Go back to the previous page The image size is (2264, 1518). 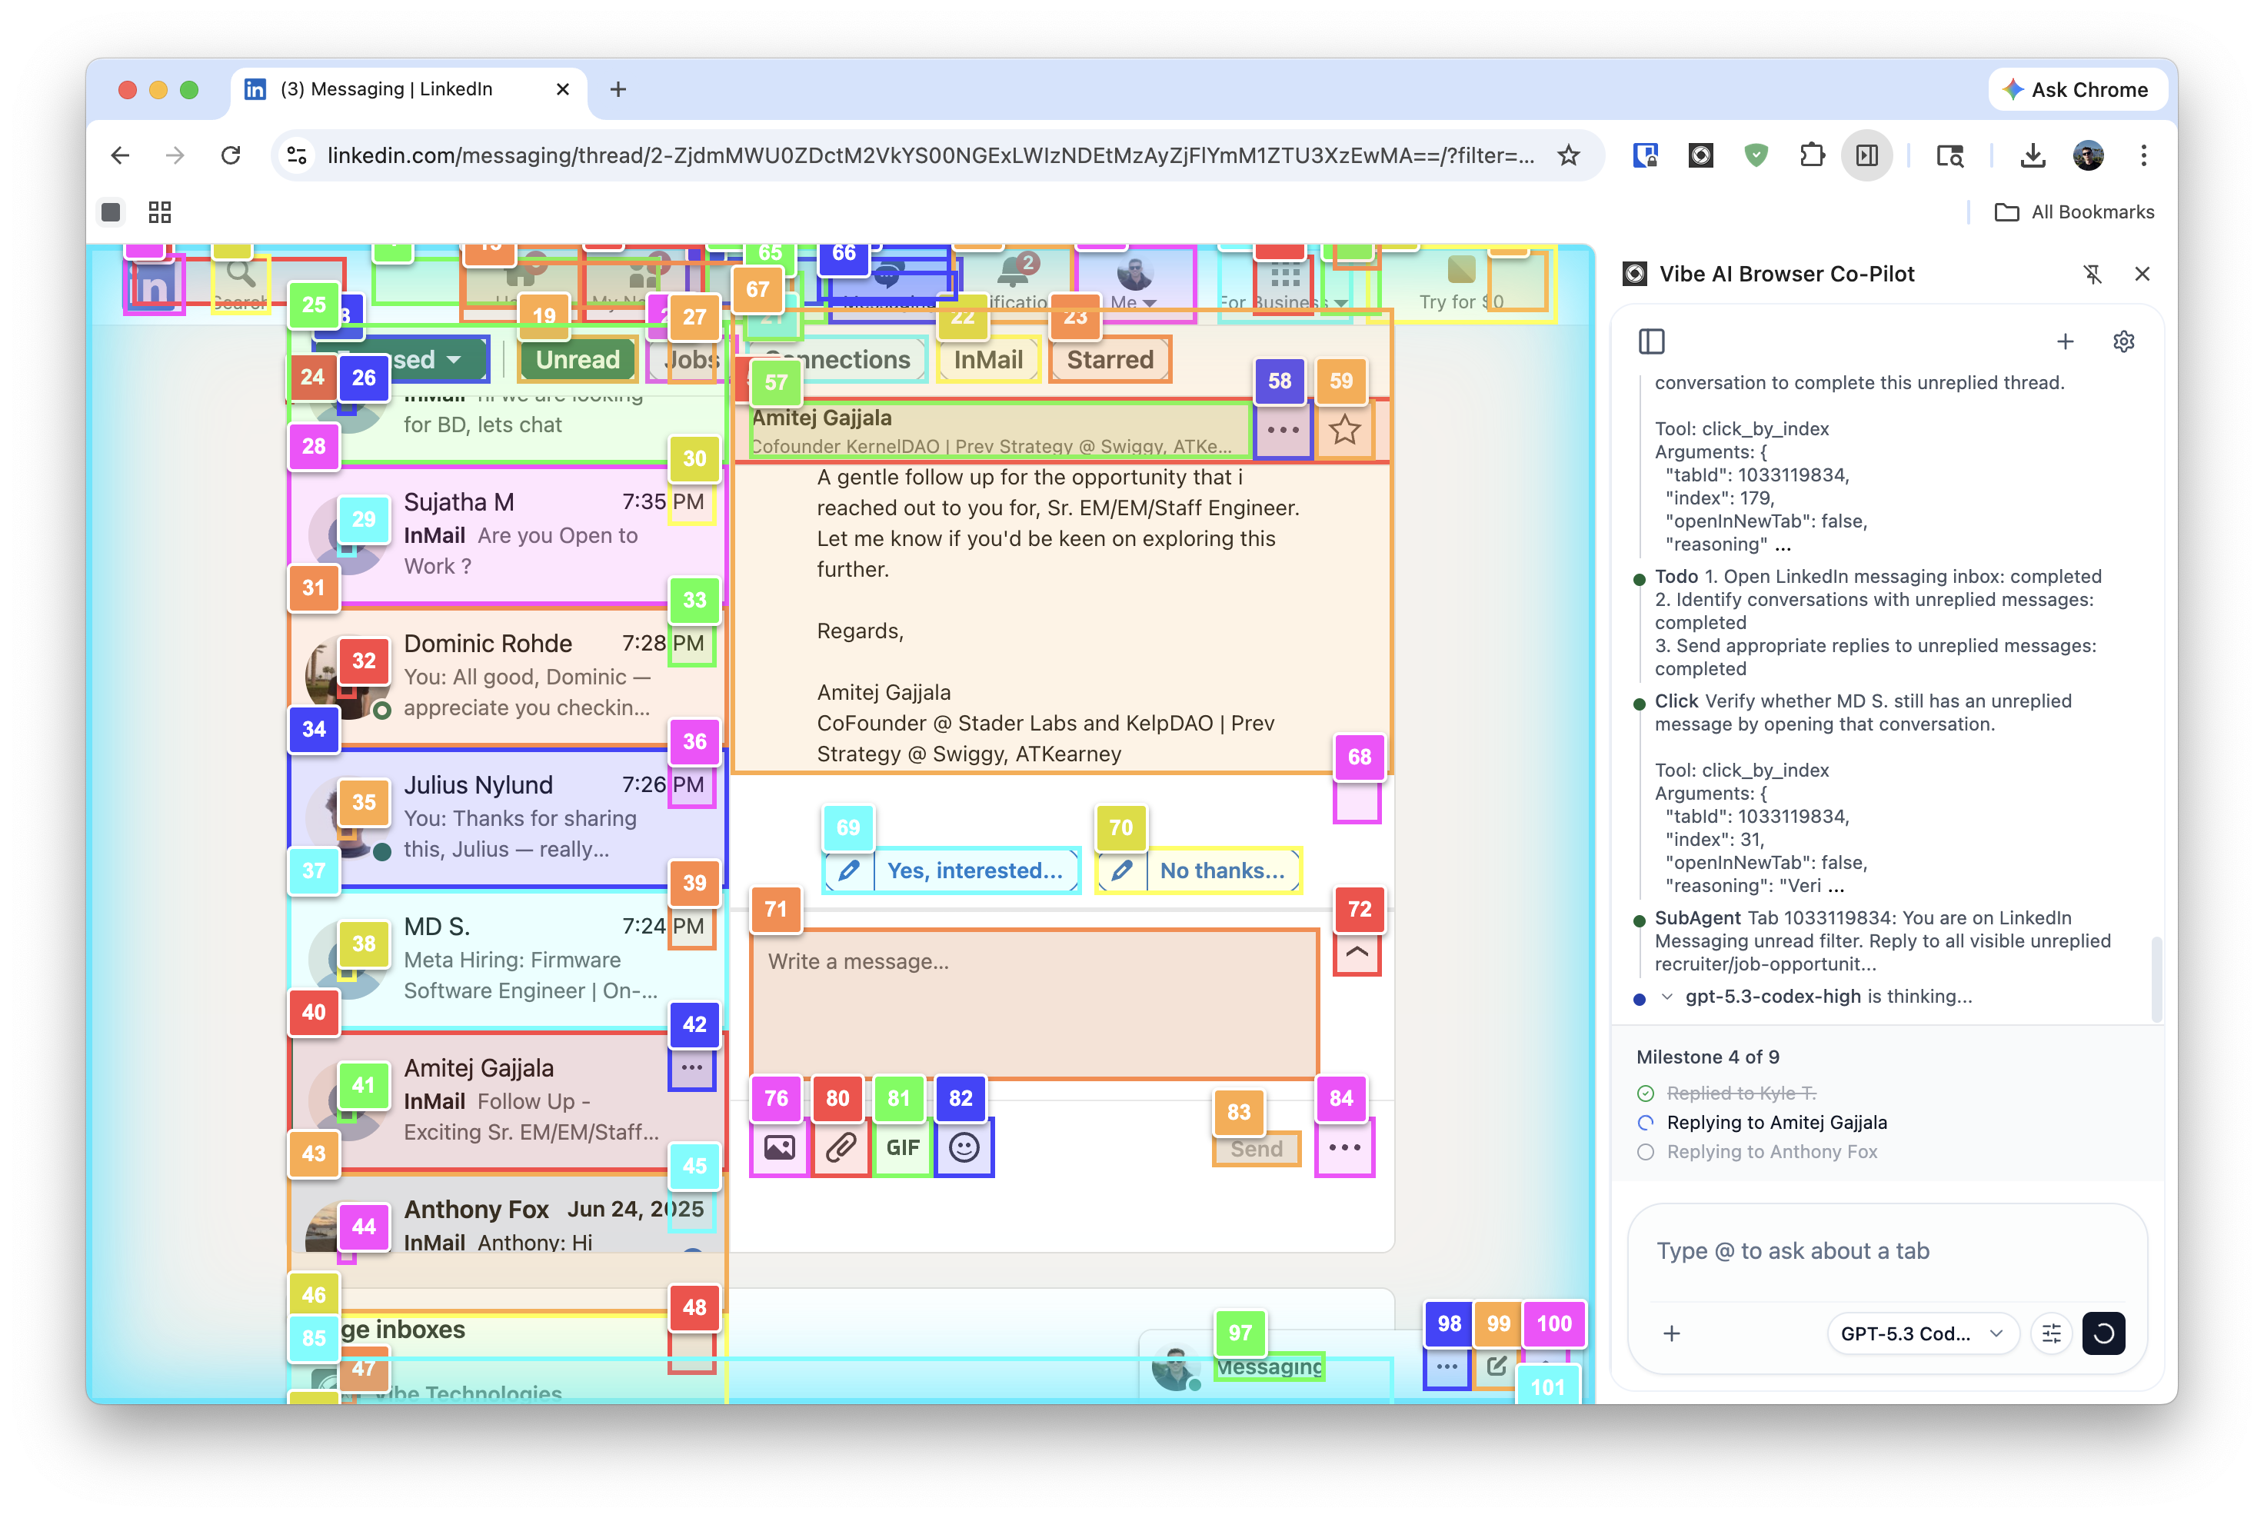[120, 155]
